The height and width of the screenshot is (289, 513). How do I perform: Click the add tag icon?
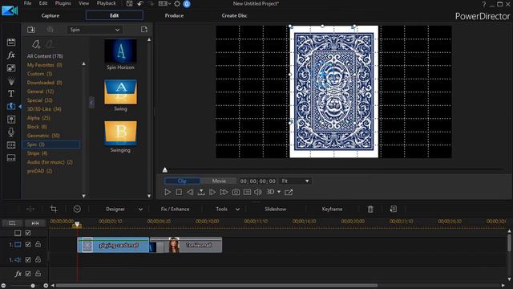click(x=36, y=43)
